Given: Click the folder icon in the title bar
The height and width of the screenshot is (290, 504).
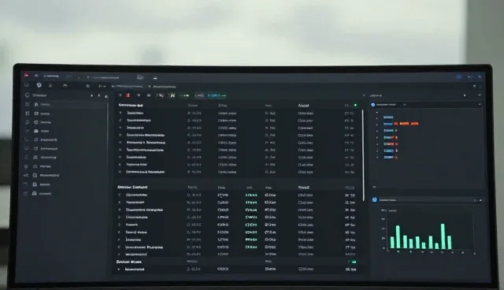Looking at the screenshot, I should click(x=140, y=77).
